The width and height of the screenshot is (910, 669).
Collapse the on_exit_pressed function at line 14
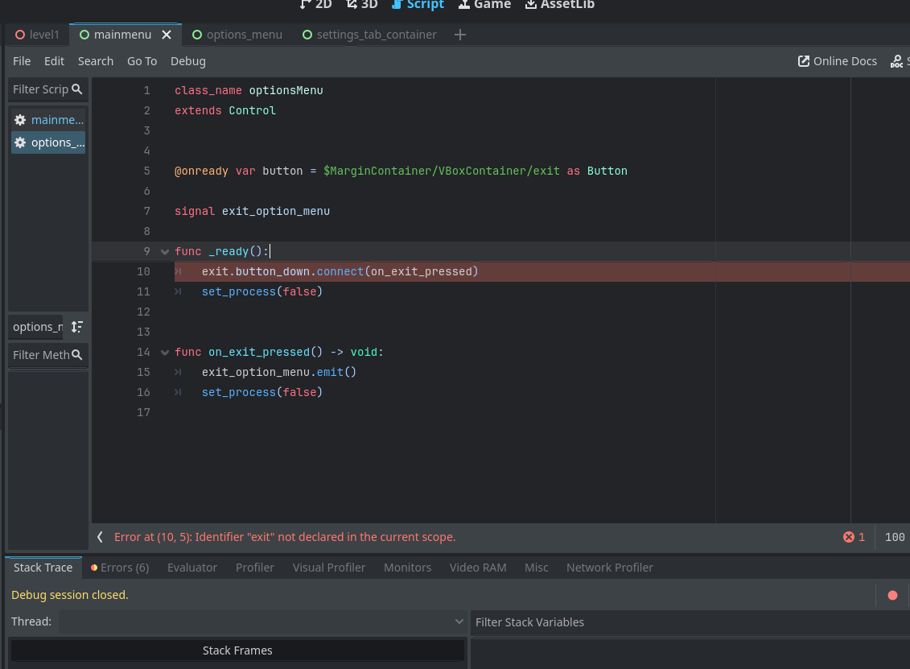(165, 353)
